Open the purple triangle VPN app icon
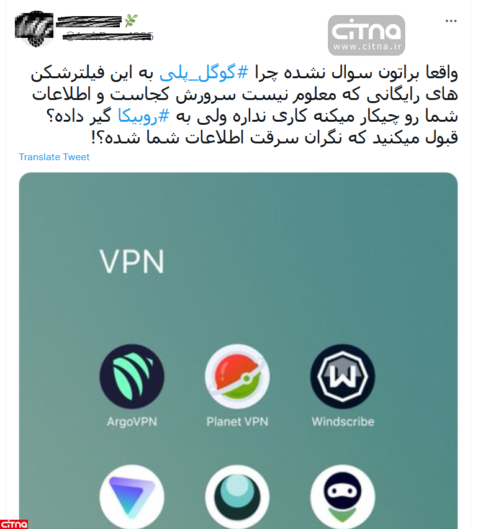478x529 pixels. coord(132,497)
